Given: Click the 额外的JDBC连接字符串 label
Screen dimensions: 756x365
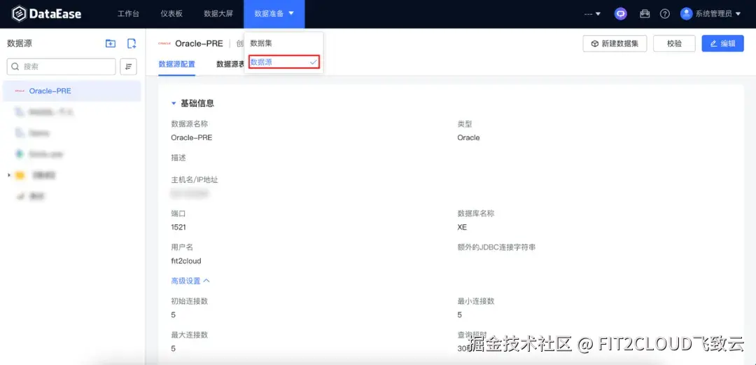Looking at the screenshot, I should coord(496,247).
